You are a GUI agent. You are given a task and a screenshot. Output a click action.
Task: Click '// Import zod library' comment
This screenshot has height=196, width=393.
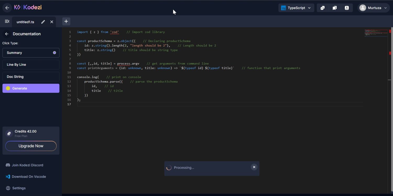point(146,32)
